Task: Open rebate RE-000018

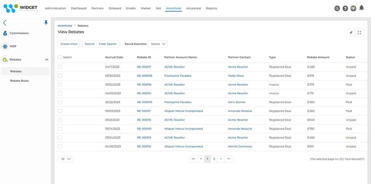Action: tap(145, 76)
